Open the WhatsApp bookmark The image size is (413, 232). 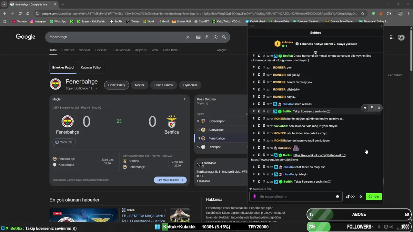(x=58, y=21)
